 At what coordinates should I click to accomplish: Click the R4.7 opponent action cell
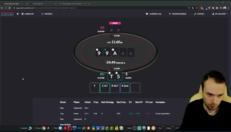click(x=86, y=108)
